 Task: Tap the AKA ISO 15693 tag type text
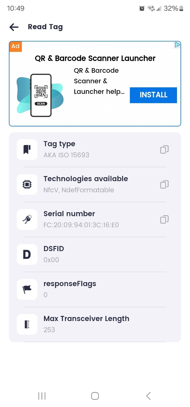pos(66,155)
